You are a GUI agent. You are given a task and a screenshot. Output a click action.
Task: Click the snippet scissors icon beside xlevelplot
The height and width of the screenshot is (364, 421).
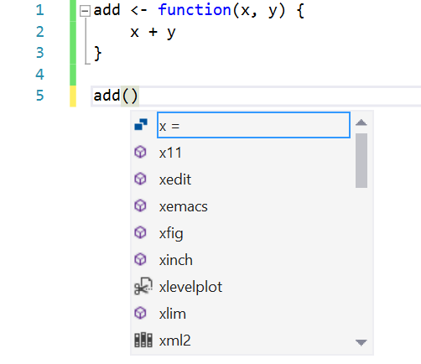[143, 286]
